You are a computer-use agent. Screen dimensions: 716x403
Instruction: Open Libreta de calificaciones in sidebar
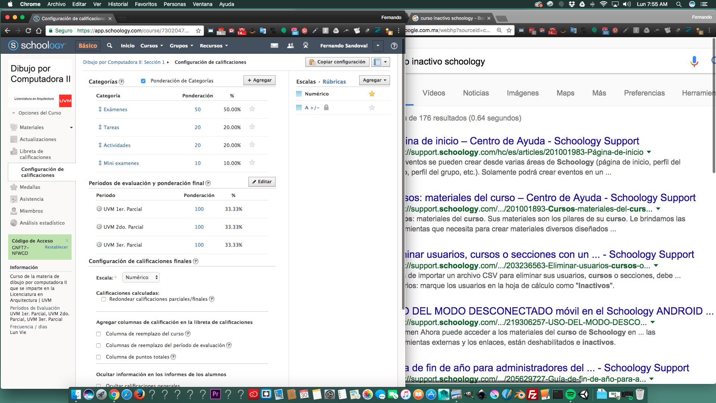click(35, 154)
